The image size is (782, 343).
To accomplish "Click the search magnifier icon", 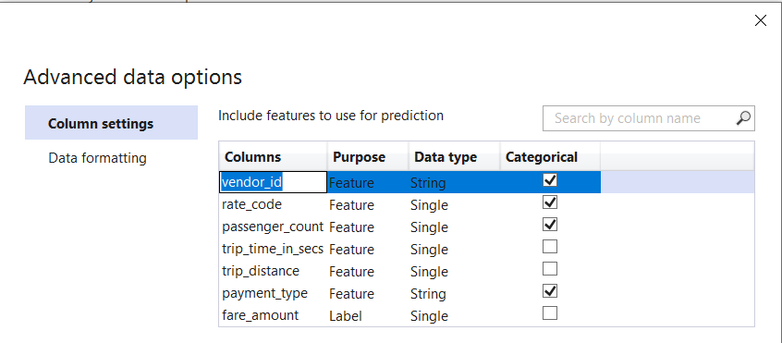I will coord(743,118).
